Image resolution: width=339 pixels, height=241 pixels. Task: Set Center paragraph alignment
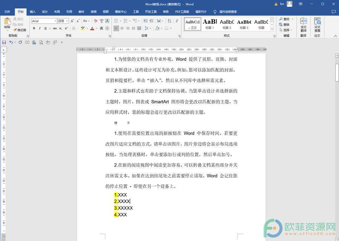point(122,28)
